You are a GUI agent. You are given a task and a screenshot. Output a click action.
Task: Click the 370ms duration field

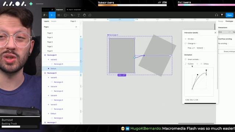206,64
